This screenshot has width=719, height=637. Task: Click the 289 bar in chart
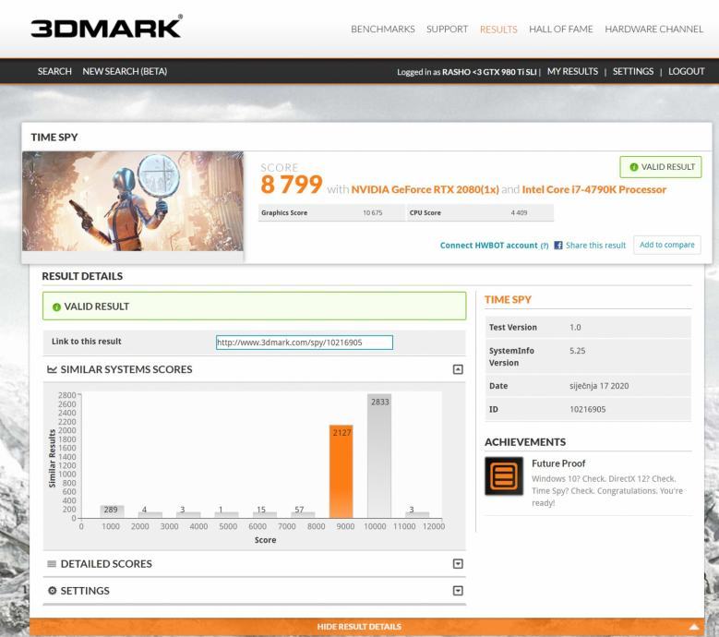(x=112, y=511)
